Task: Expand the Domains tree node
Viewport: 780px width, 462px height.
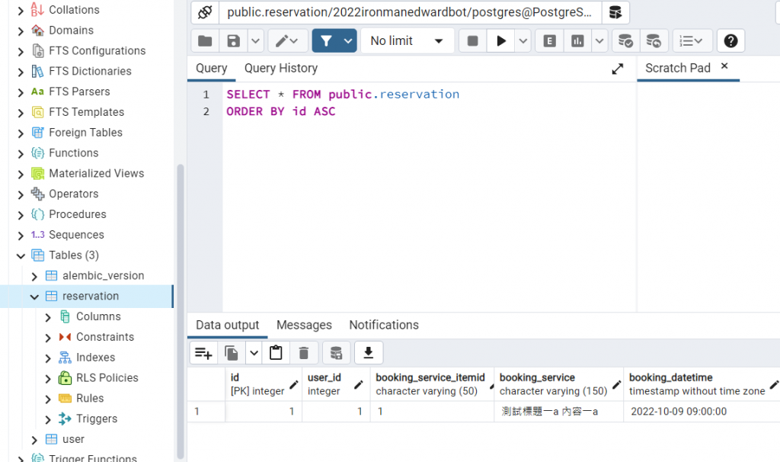Action: 21,30
